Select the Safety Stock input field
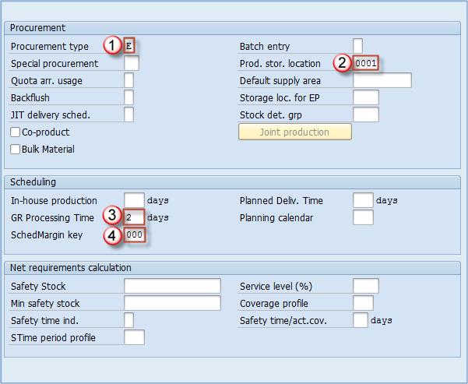The image size is (468, 384). coord(172,286)
